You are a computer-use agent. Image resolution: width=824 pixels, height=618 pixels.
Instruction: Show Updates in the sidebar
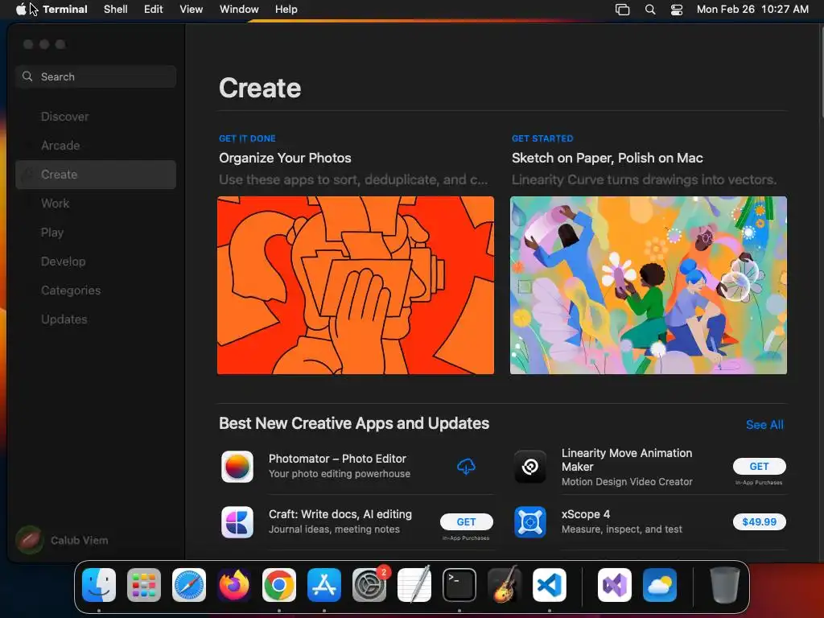pyautogui.click(x=96, y=319)
